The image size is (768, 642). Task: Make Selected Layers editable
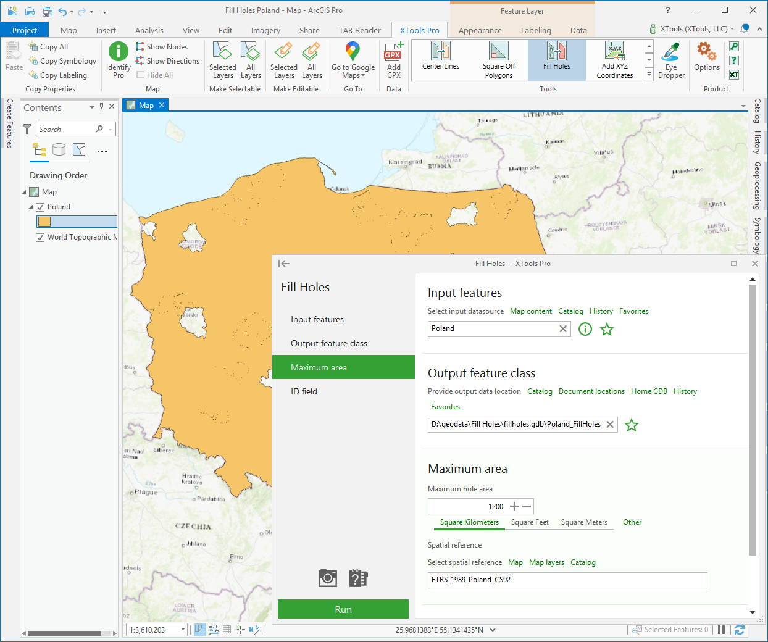pyautogui.click(x=284, y=60)
